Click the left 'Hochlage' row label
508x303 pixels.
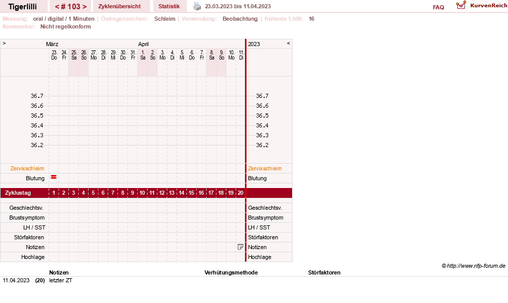(x=33, y=257)
